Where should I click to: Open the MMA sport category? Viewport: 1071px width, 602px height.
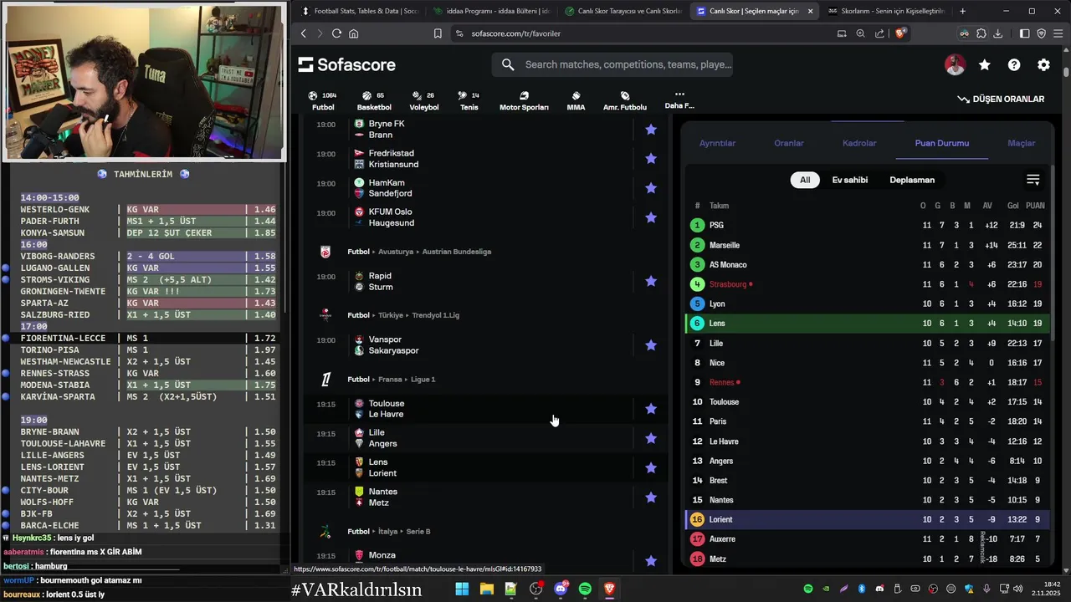(x=576, y=100)
